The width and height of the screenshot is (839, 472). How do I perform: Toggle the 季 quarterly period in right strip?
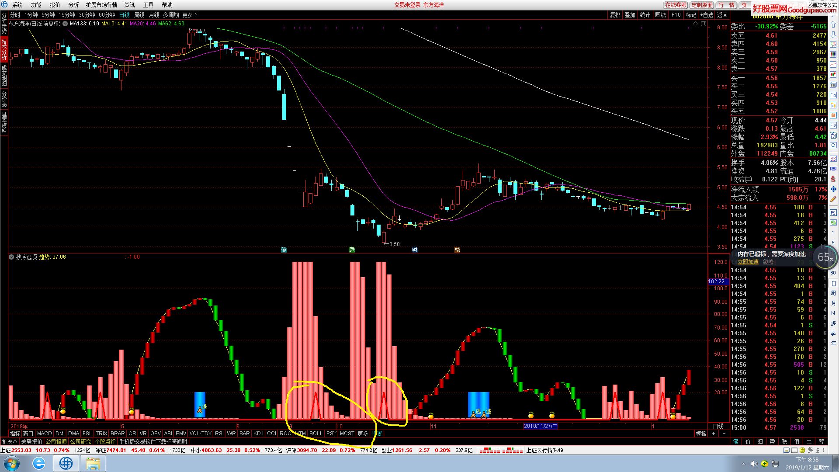[833, 333]
